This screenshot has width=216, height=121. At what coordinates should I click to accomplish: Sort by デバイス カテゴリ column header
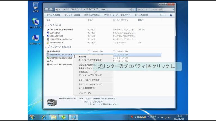[x=120, y=20]
